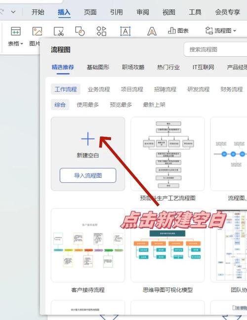Sort by 最新上架
247x320 pixels.
click(154, 105)
